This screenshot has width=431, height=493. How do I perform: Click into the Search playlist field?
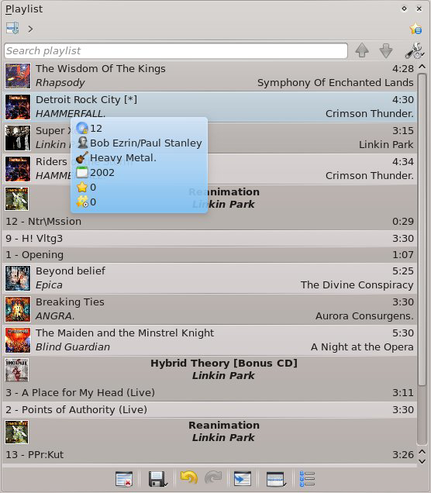tap(176, 50)
